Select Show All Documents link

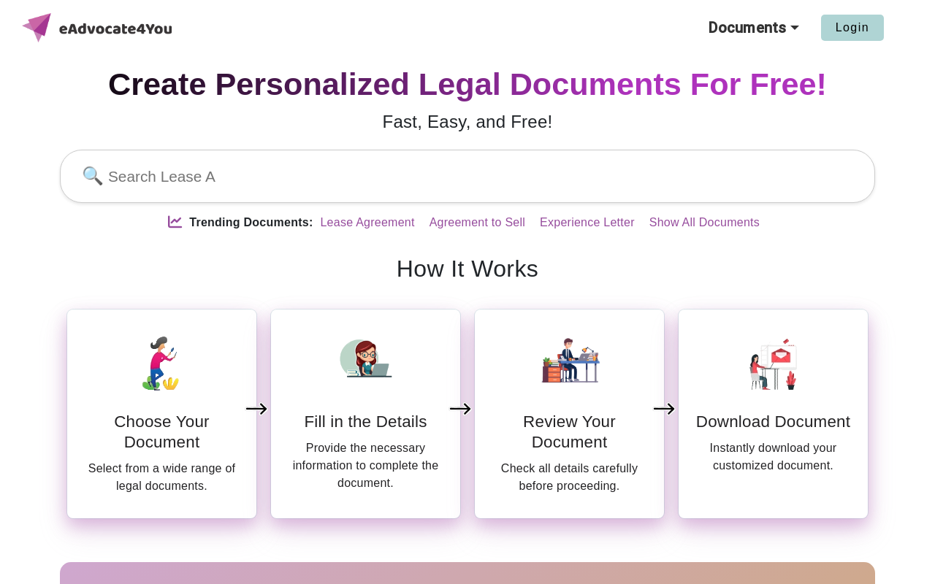coord(704,223)
